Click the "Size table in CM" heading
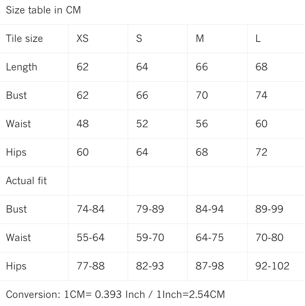This screenshot has height=306, width=305. [x=43, y=10]
